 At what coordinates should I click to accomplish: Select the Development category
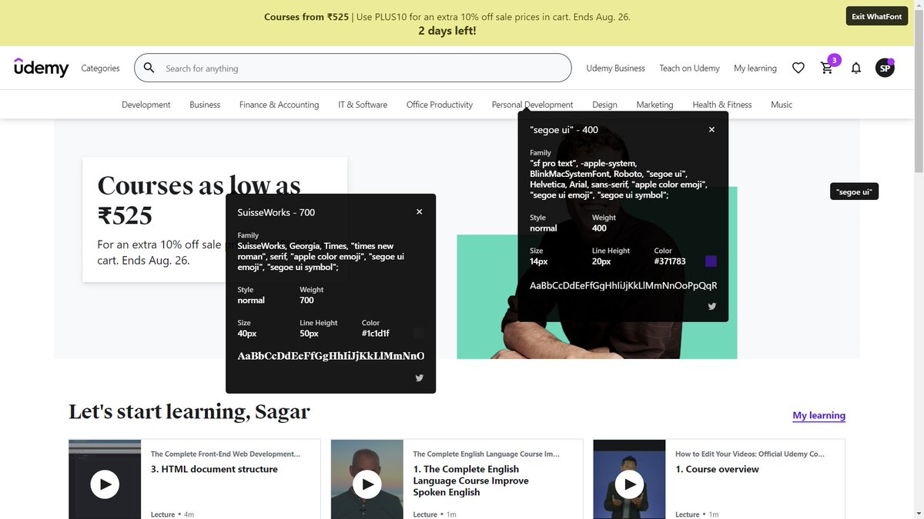tap(146, 105)
